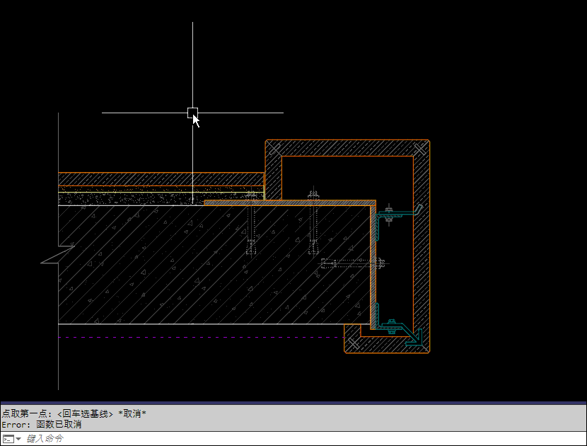Click the crosshair pickbox square
Screen dimensions: 587x446
pos(192,113)
